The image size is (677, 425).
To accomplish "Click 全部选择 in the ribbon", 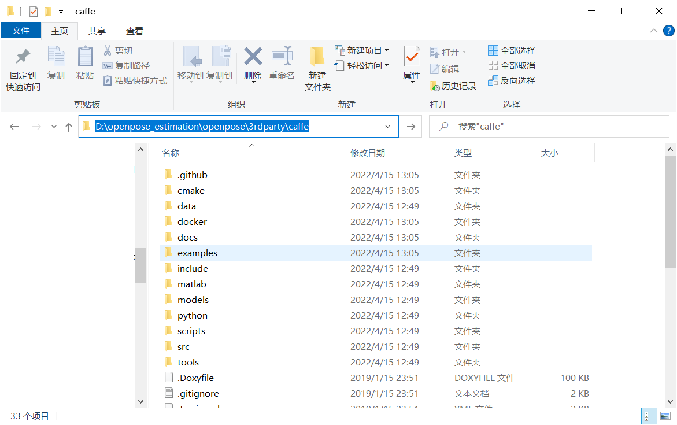I will [x=512, y=50].
